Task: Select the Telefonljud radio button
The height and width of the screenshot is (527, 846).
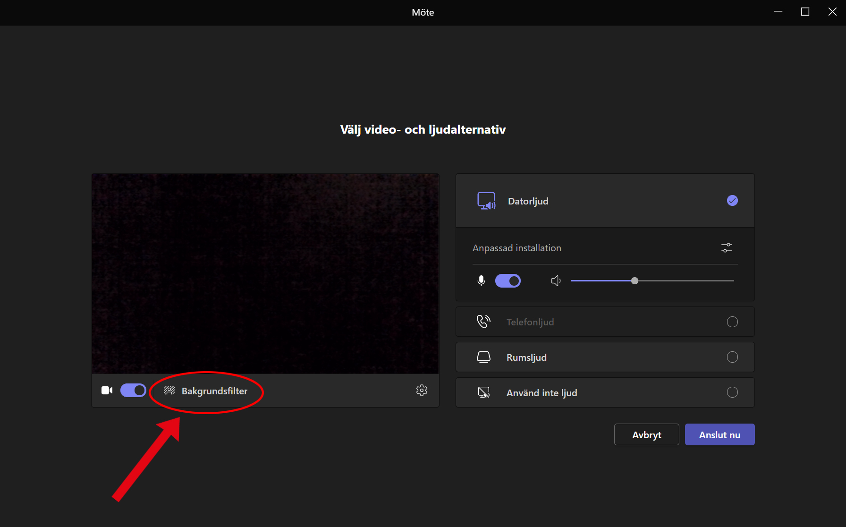Action: point(732,322)
